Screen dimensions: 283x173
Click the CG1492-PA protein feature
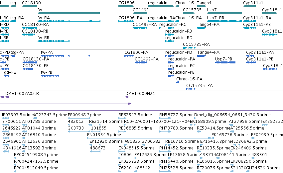click(141, 62)
